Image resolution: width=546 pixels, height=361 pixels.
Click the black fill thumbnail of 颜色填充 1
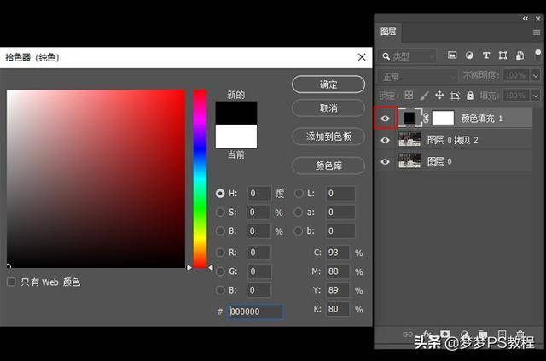tap(409, 118)
